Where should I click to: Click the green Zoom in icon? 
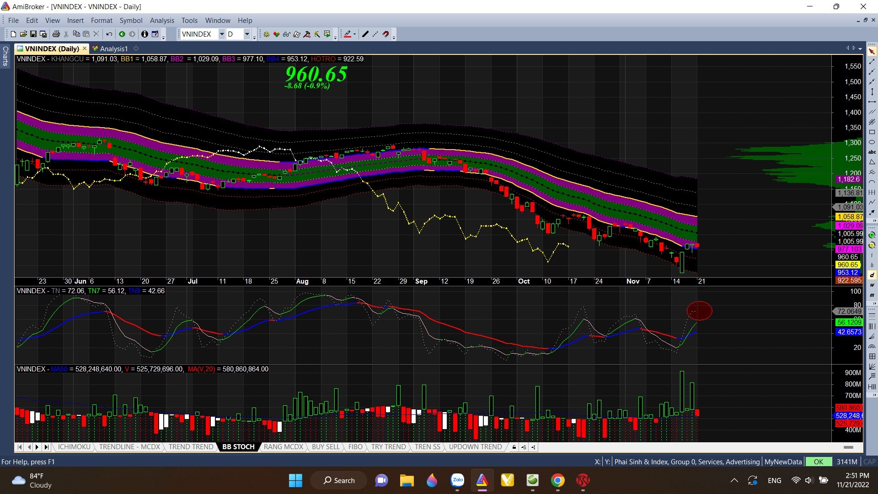coord(872,235)
